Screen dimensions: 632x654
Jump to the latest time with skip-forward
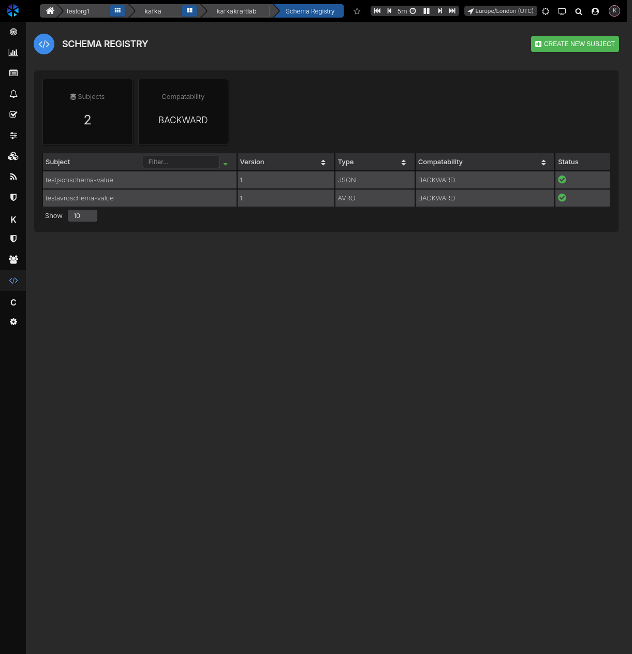(452, 11)
